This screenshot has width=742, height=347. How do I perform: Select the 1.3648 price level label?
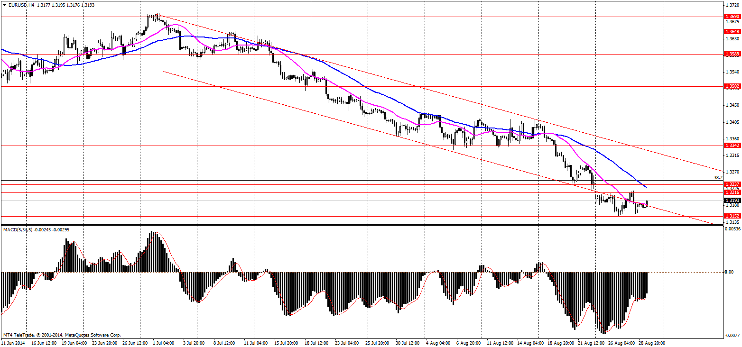(732, 32)
